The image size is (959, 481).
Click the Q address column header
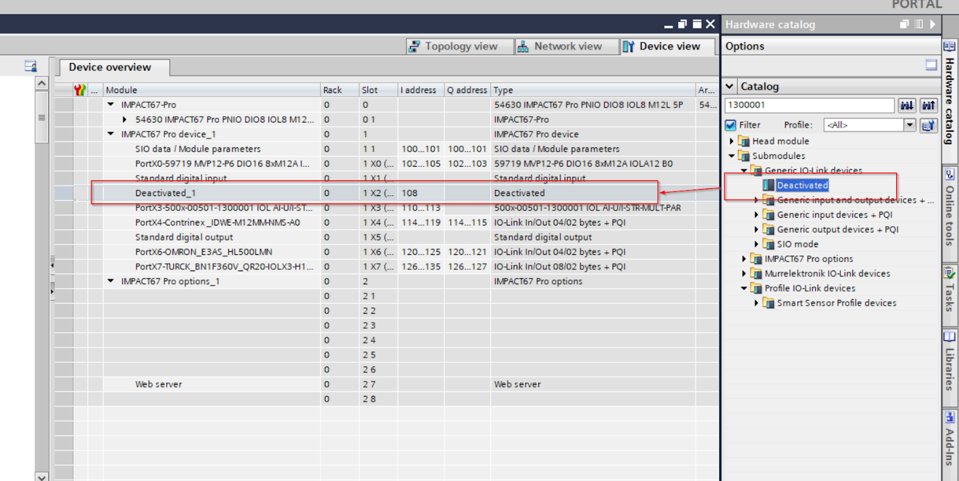[468, 90]
